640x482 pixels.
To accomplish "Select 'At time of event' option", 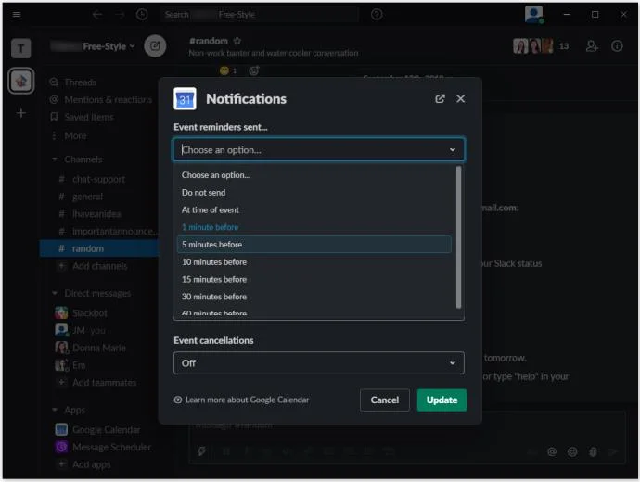I will (314, 210).
